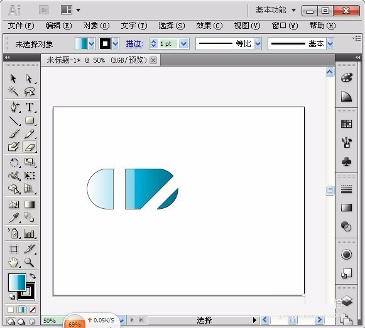Select the Lasso tool
365x328 pixels.
coord(29,92)
